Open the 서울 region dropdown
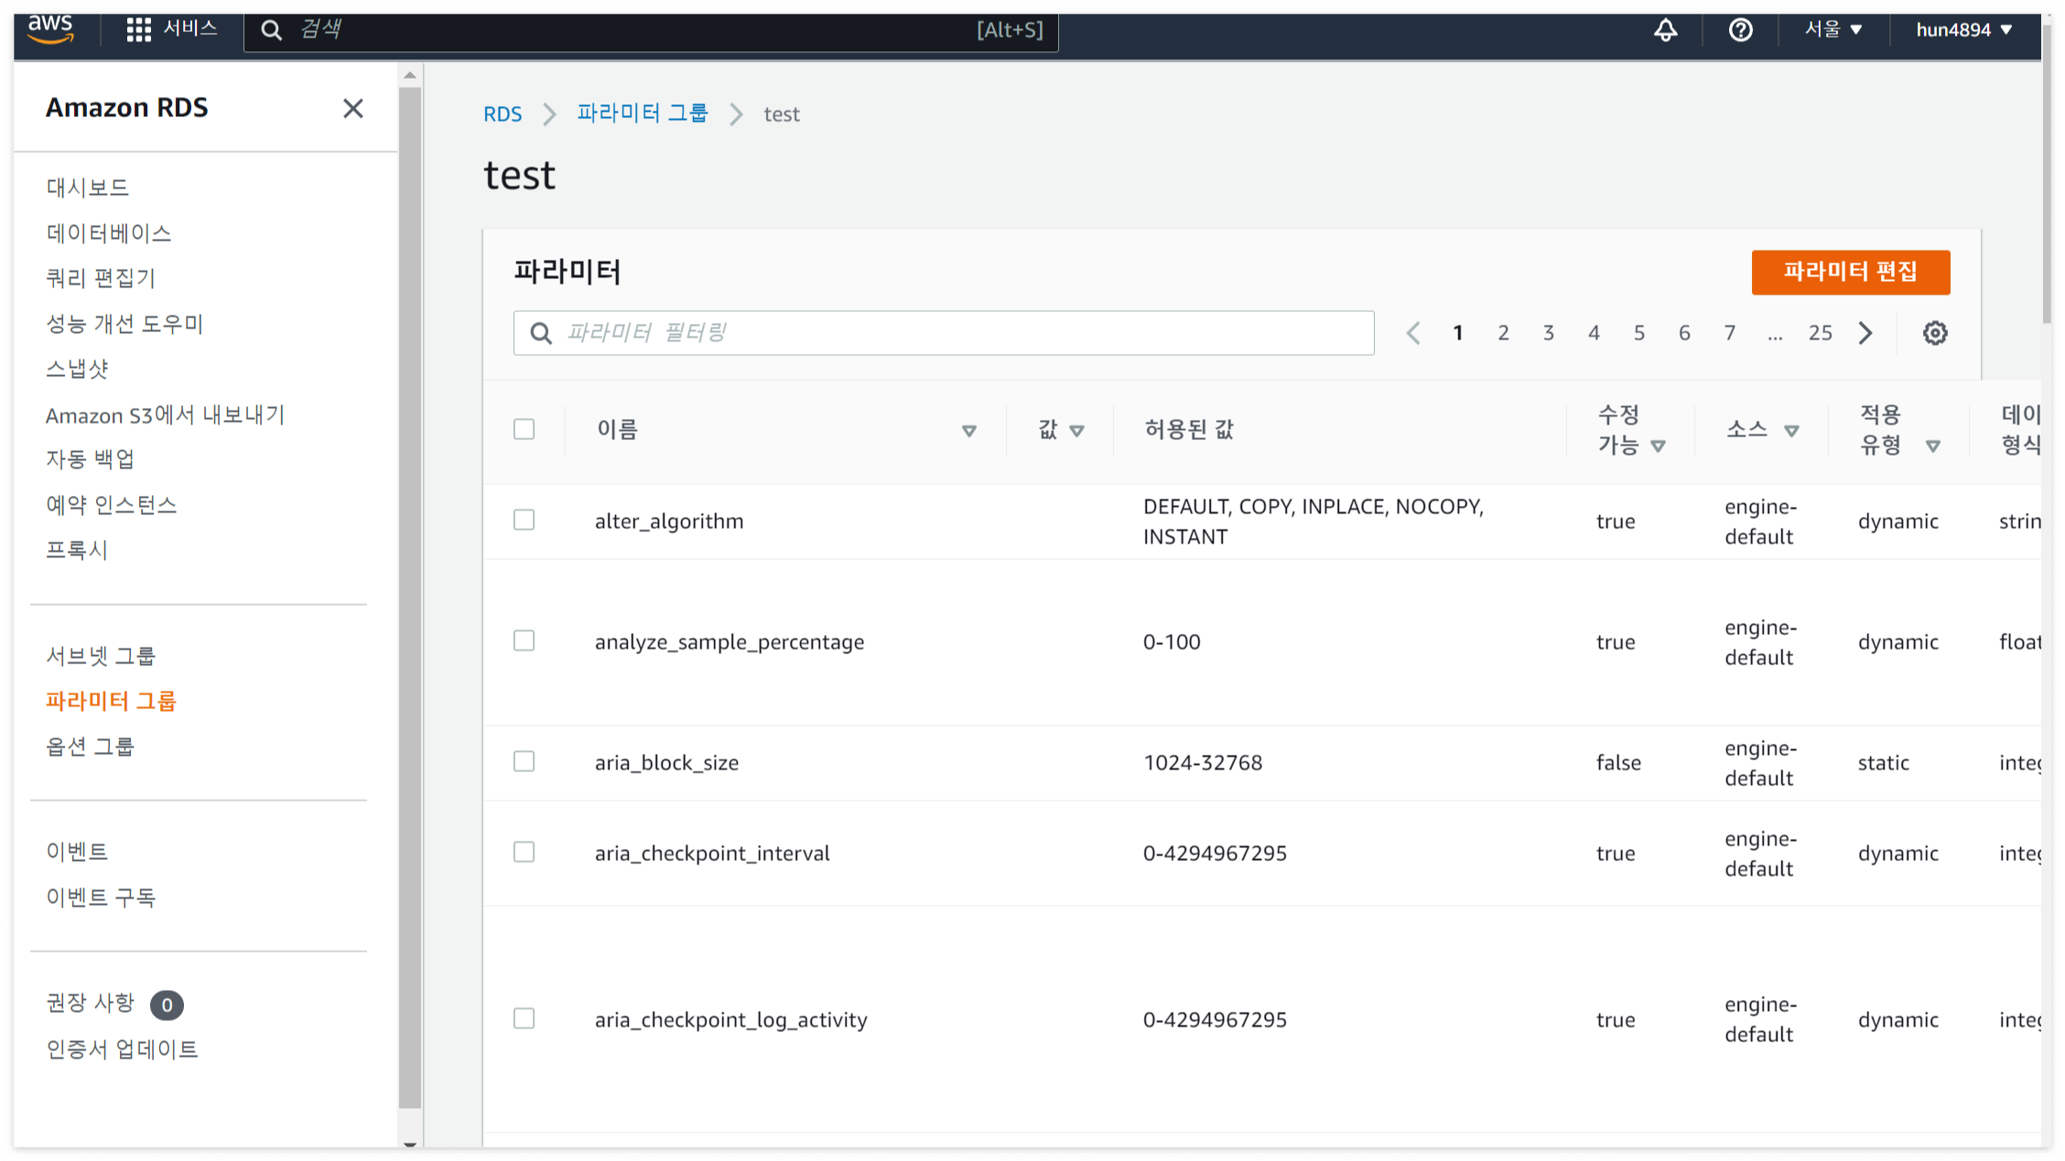 pyautogui.click(x=1833, y=29)
